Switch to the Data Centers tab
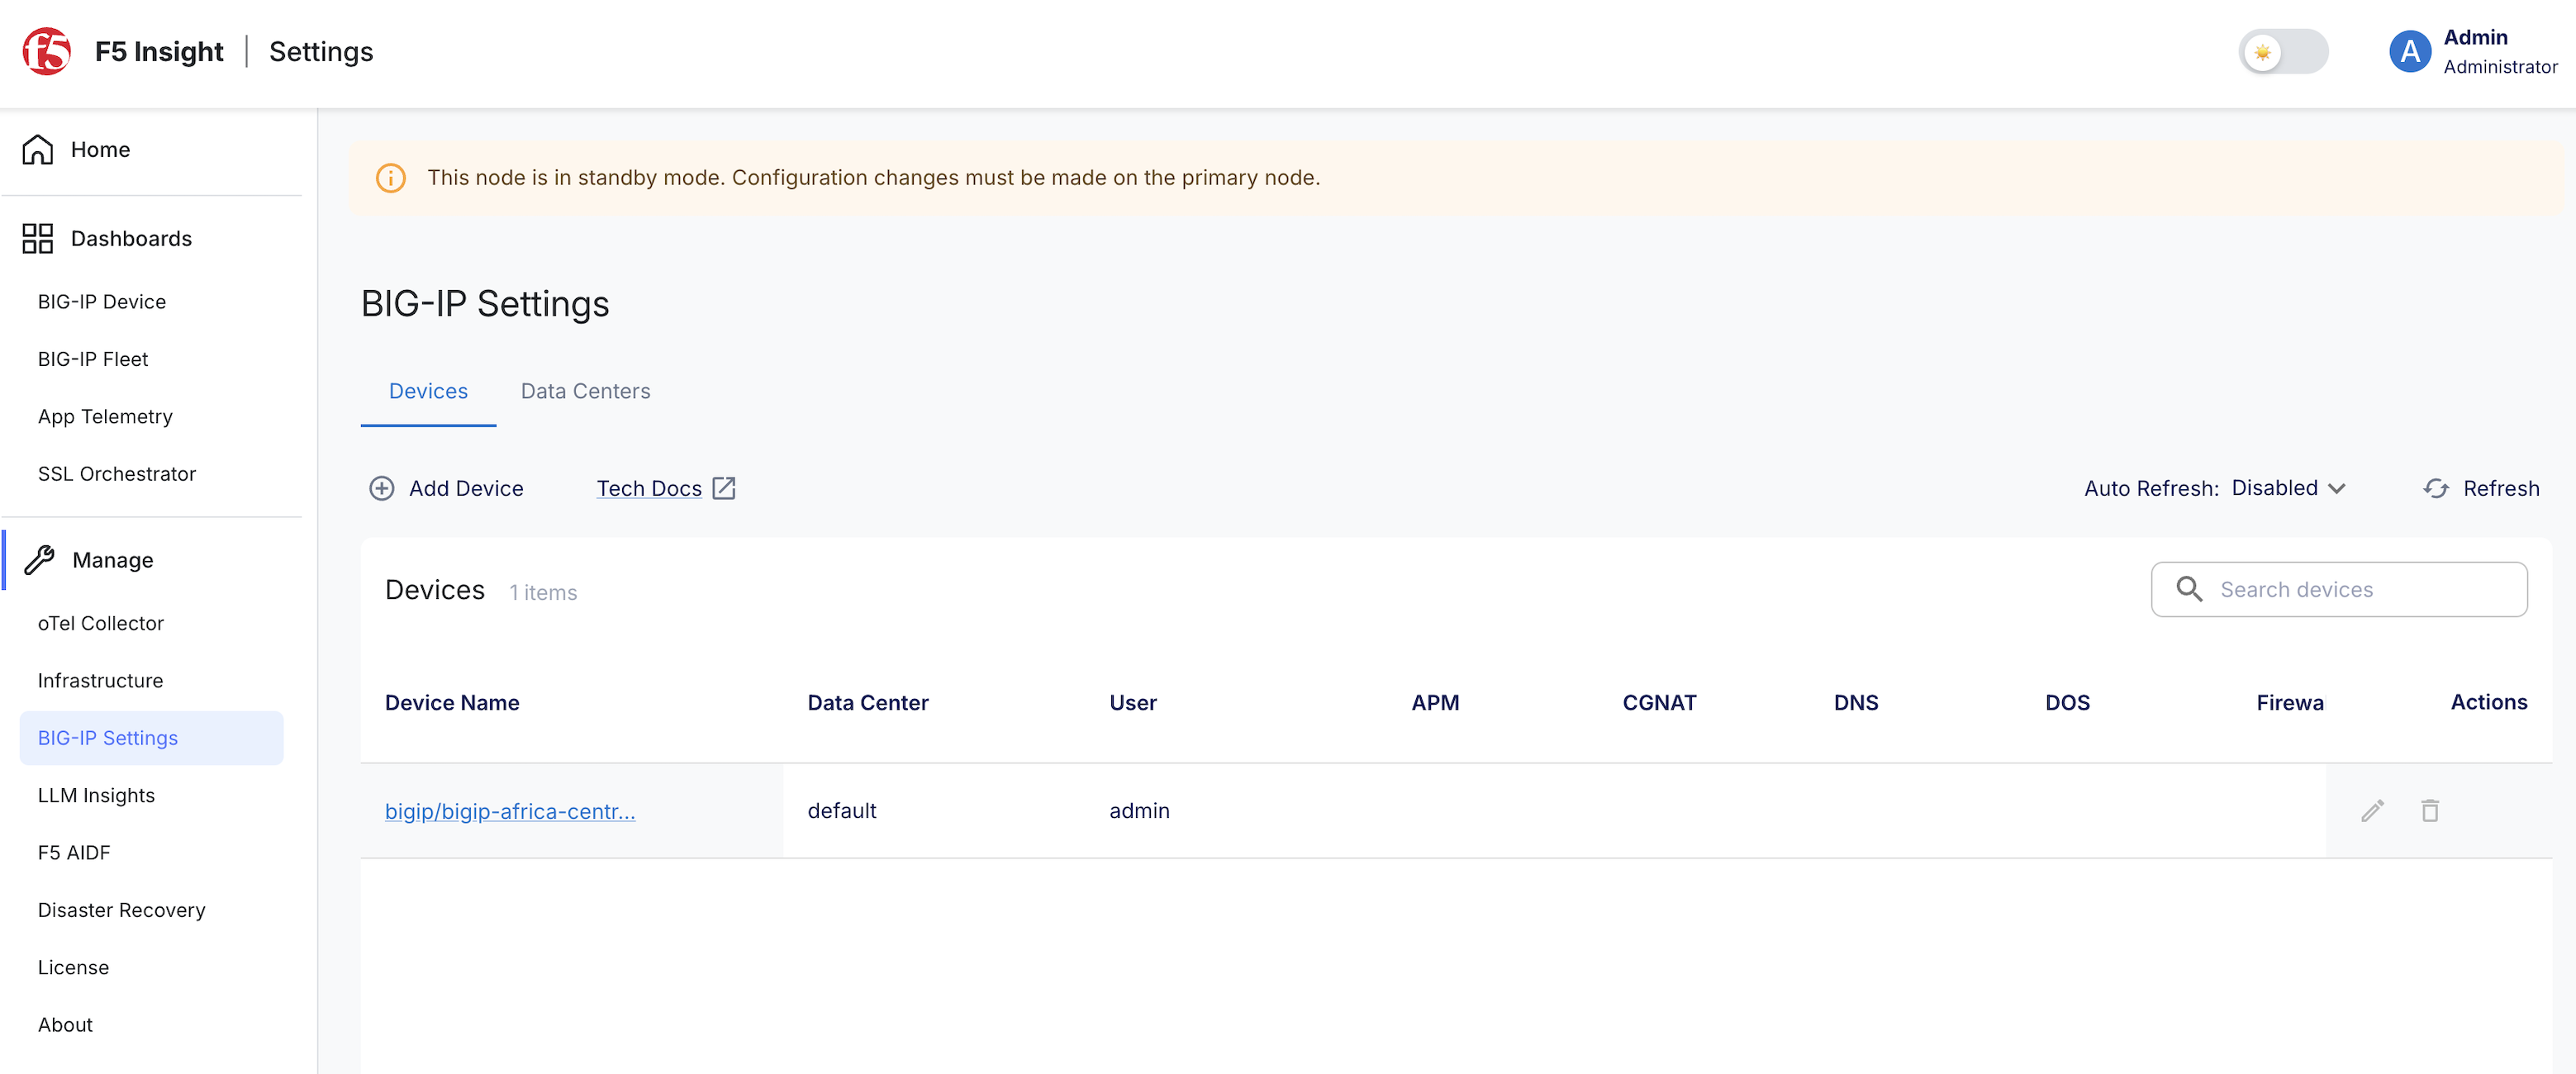This screenshot has height=1074, width=2576. click(x=585, y=391)
